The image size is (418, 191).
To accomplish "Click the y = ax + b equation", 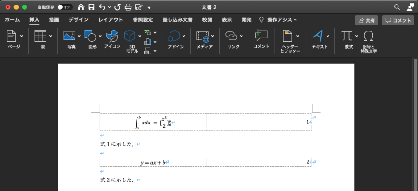I will point(153,163).
